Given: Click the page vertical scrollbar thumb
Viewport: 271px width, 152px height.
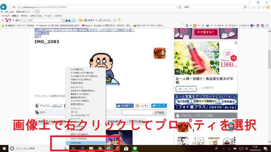Looking at the screenshot, I should (269, 60).
